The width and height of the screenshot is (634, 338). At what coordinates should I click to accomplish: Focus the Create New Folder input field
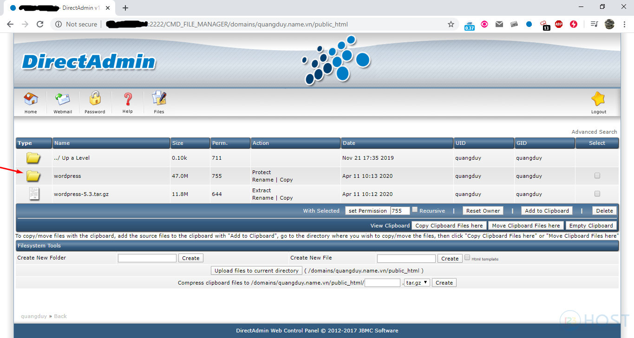pyautogui.click(x=147, y=258)
